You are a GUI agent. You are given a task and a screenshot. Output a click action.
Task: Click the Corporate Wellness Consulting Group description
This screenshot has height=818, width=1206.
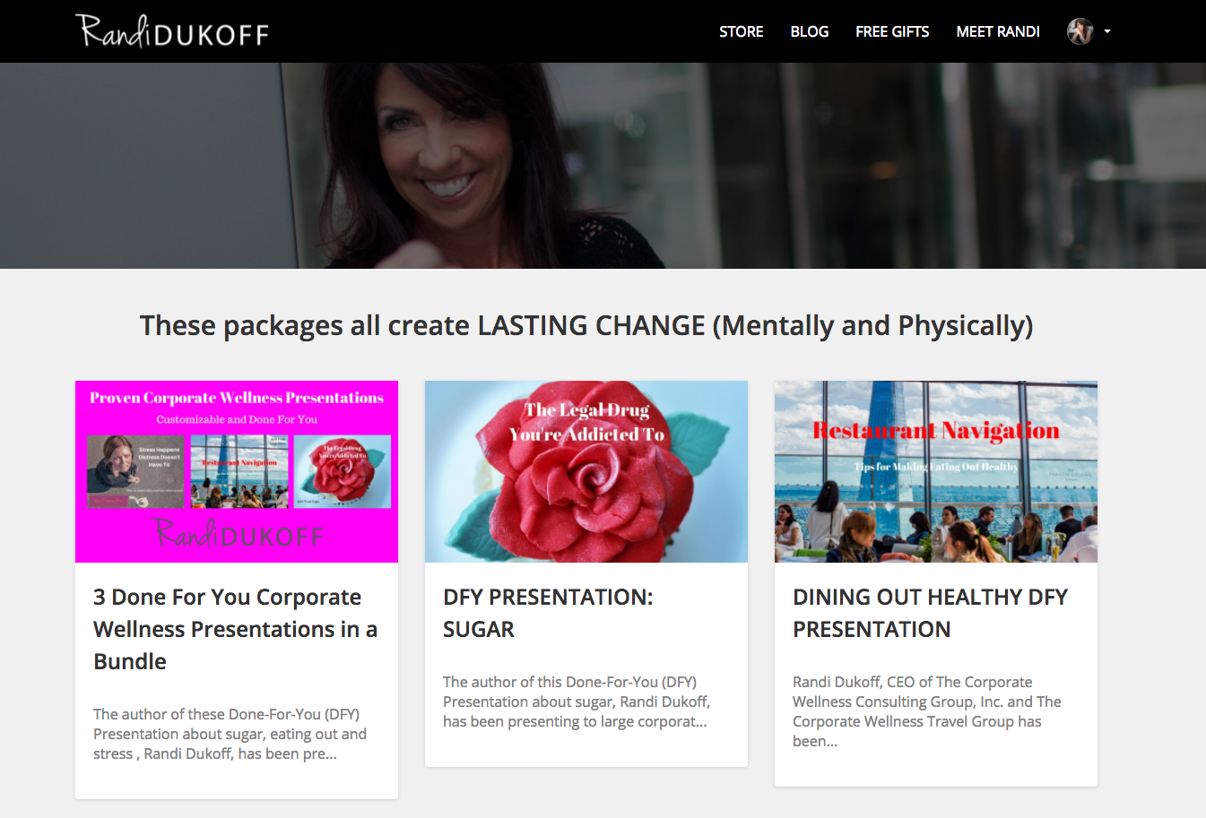(x=927, y=711)
